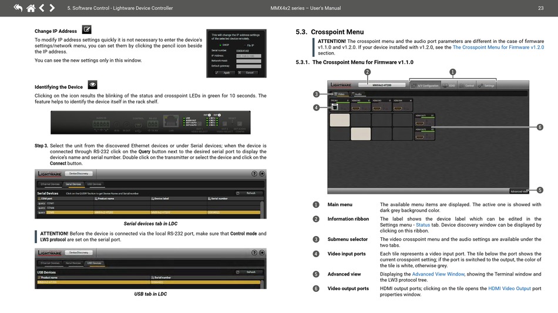
Task: Click the MMX4x2-HT200 information ribbon label
Action: click(x=382, y=85)
